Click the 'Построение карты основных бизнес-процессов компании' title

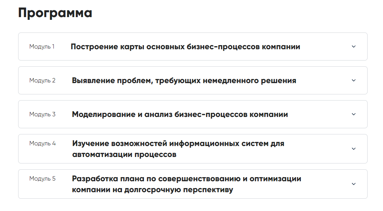pos(185,47)
